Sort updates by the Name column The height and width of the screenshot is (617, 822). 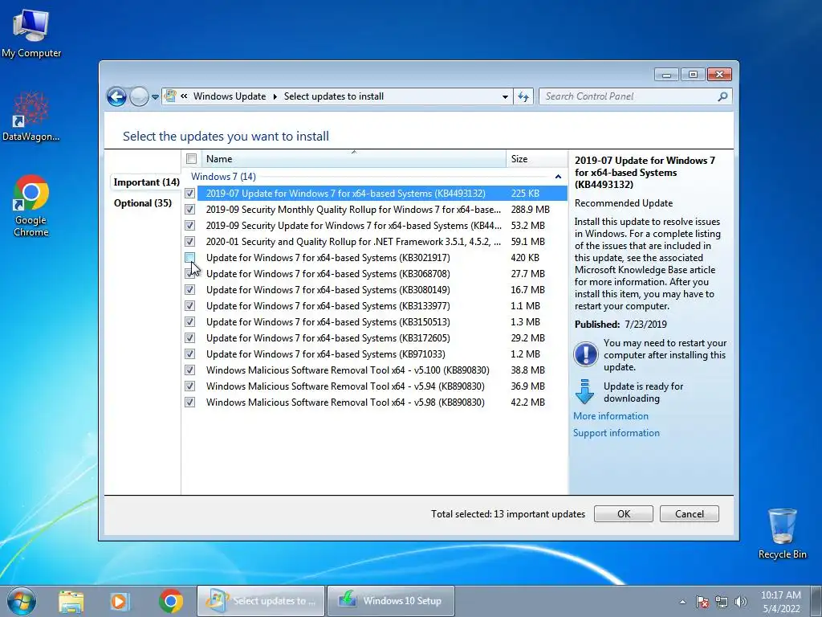coord(354,159)
